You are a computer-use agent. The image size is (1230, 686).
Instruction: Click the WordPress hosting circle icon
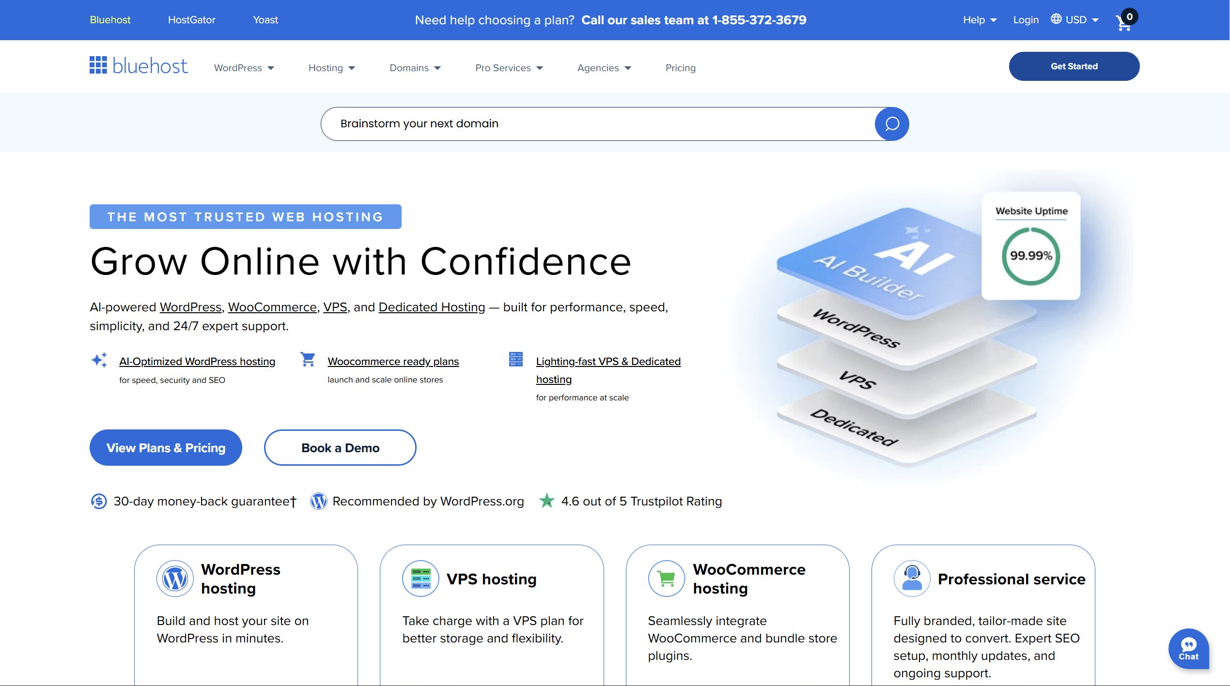[x=174, y=578]
